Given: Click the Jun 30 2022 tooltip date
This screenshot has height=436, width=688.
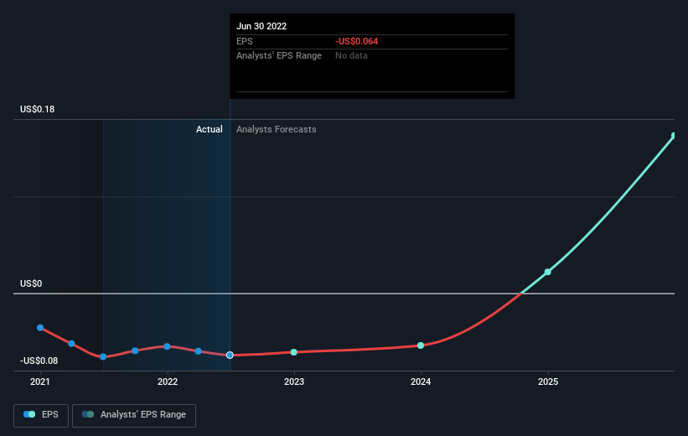Looking at the screenshot, I should [x=261, y=26].
